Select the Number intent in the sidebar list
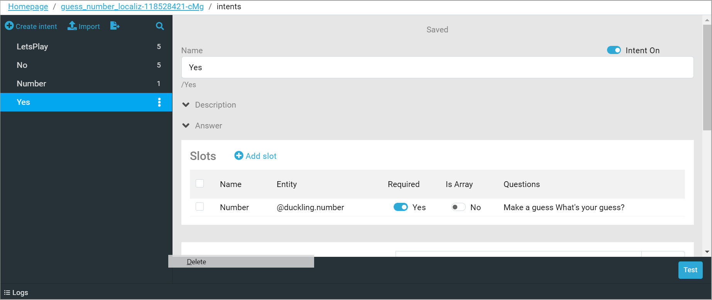712x300 pixels. (31, 84)
